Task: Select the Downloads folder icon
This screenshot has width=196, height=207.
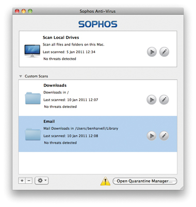Action: tap(32, 98)
